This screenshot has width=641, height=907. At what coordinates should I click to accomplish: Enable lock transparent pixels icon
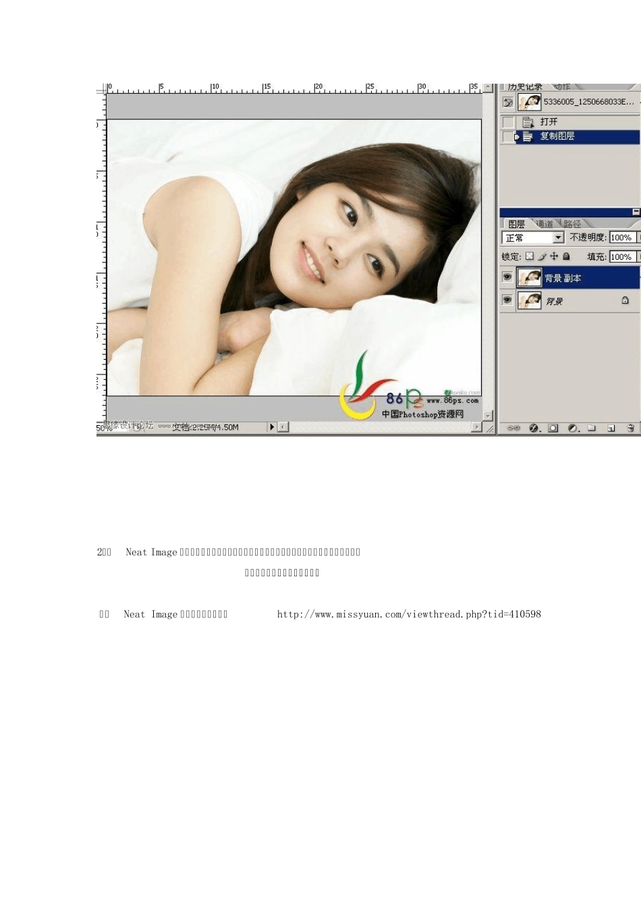[530, 256]
